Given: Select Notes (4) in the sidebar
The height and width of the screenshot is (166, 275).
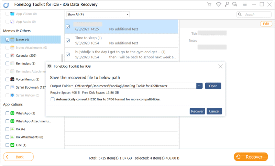Looking at the screenshot, I should coord(31,40).
